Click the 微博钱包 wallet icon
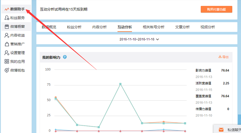This screenshot has width=241, height=133. (7, 70)
